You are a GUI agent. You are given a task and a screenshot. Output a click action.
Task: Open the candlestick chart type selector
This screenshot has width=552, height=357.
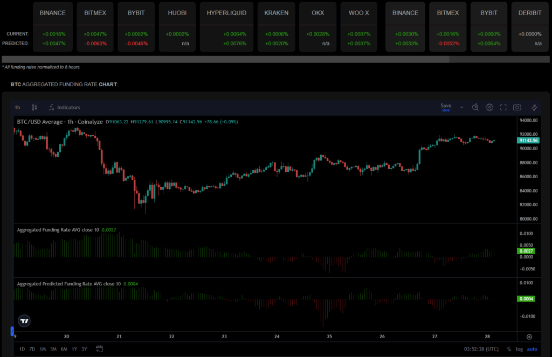(34, 107)
